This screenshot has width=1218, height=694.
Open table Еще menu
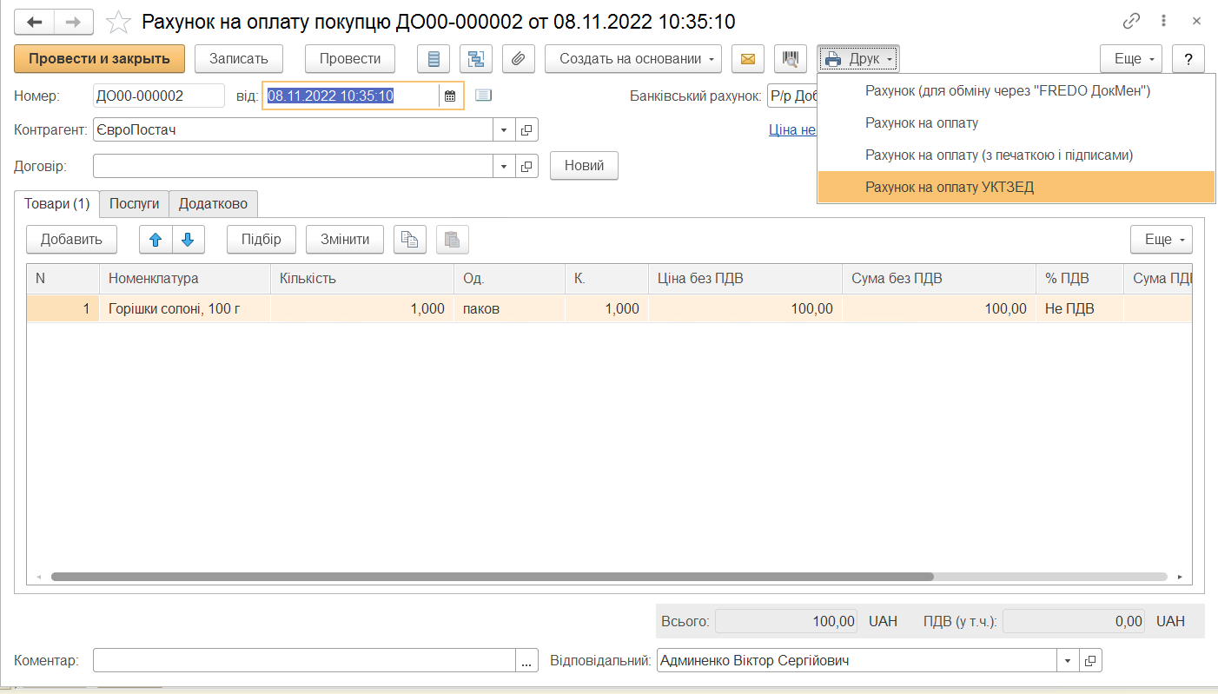pyautogui.click(x=1162, y=240)
